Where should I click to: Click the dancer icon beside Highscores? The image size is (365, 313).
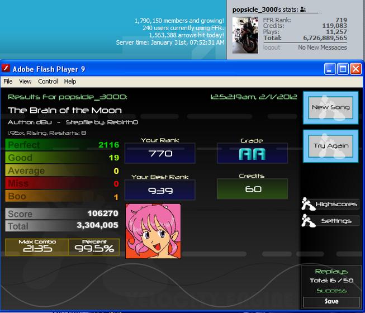coord(308,204)
